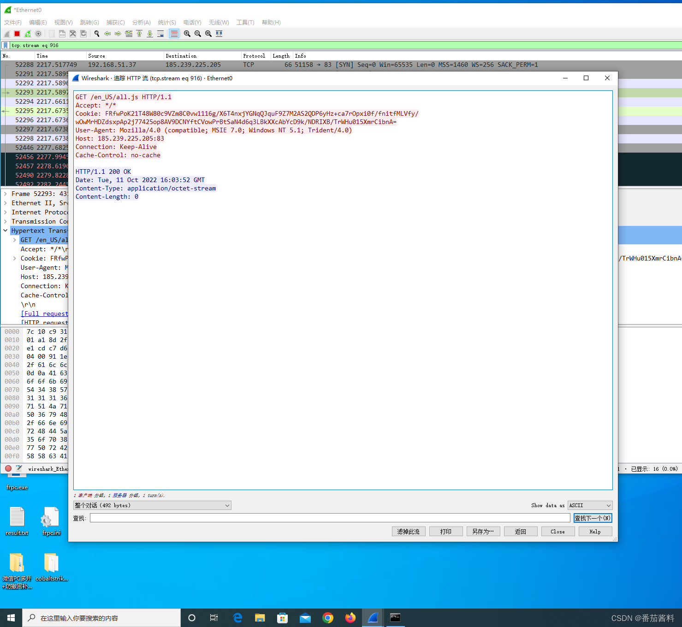Click the open capture file icon
Viewport: 682px width, 627px height.
point(52,34)
